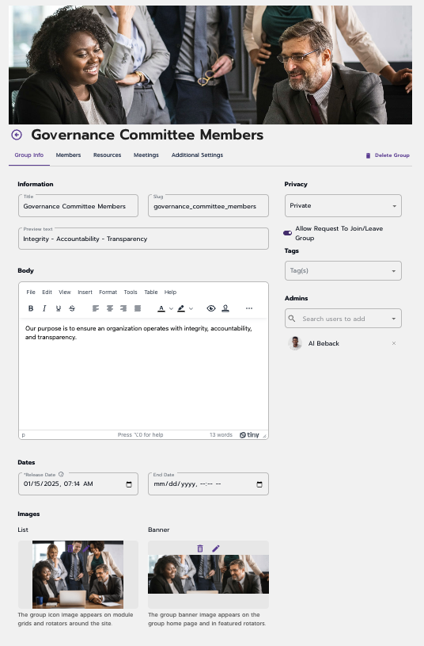Viewport: 424px width, 646px height.
Task: Click the preview eye icon in editor toolbar
Action: [211, 308]
